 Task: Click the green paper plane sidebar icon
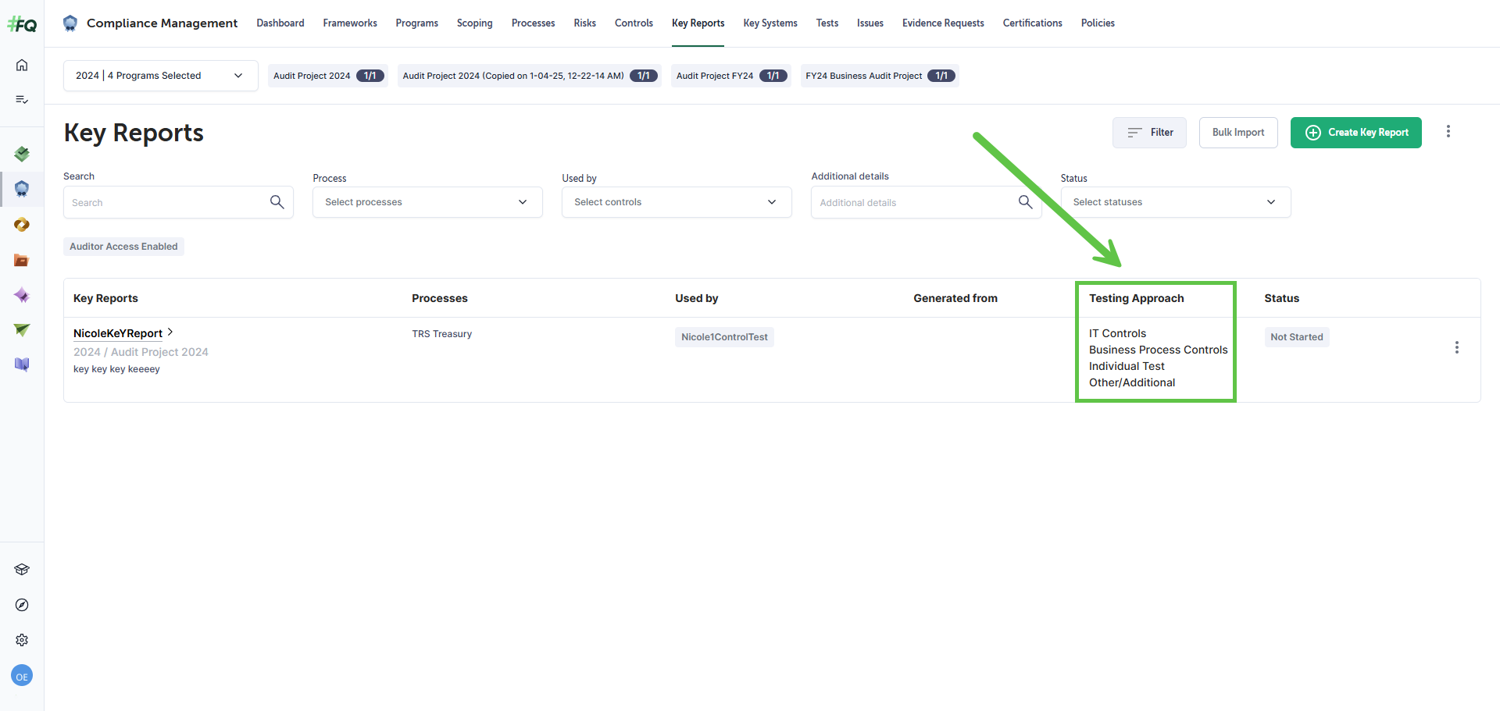[x=22, y=330]
